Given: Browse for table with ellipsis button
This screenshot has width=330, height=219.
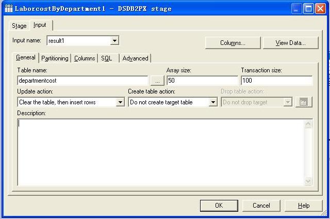Looking at the screenshot, I should tap(157, 81).
